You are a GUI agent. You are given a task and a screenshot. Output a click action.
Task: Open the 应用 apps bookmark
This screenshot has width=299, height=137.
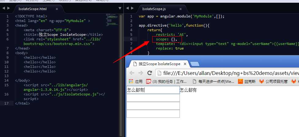[136, 82]
